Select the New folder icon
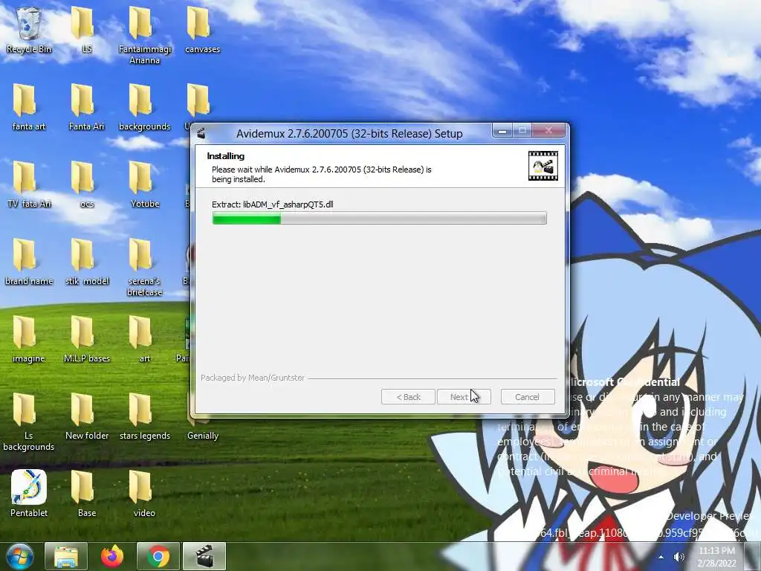Viewport: 761px width, 571px height. pos(86,416)
